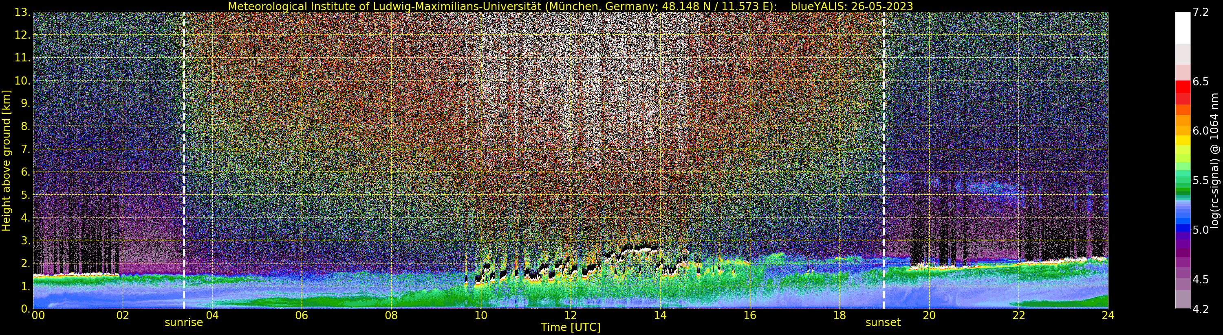The image size is (1223, 335).
Task: Click the '3.' height axis tick label
Action: tap(25, 240)
